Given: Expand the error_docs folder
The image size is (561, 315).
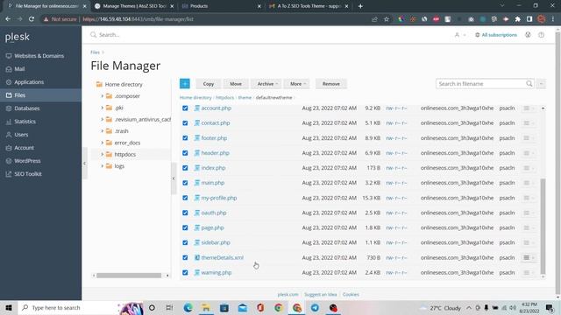Looking at the screenshot, I should coord(102,143).
